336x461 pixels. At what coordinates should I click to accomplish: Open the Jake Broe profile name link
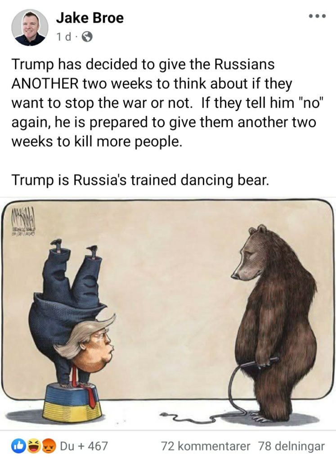[x=90, y=18]
